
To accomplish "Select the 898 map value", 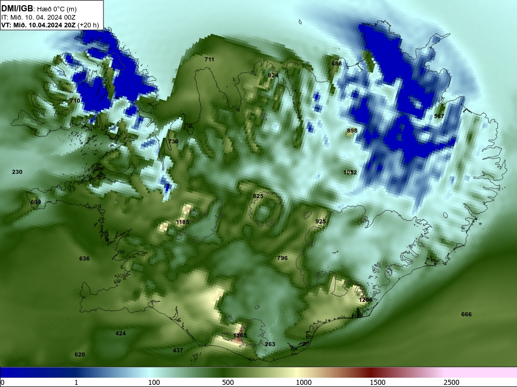I will [352, 131].
